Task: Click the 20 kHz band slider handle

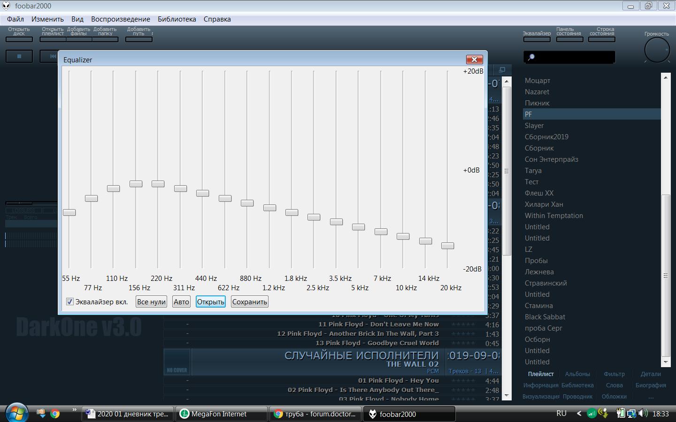Action: [x=448, y=246]
